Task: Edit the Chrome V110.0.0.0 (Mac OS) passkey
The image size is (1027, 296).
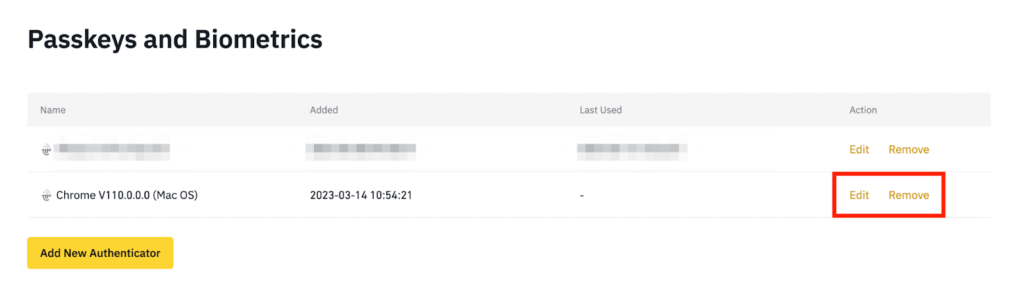Action: pos(859,195)
